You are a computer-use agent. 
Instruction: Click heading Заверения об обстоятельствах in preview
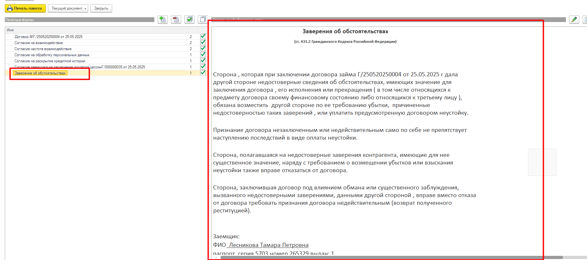345,31
